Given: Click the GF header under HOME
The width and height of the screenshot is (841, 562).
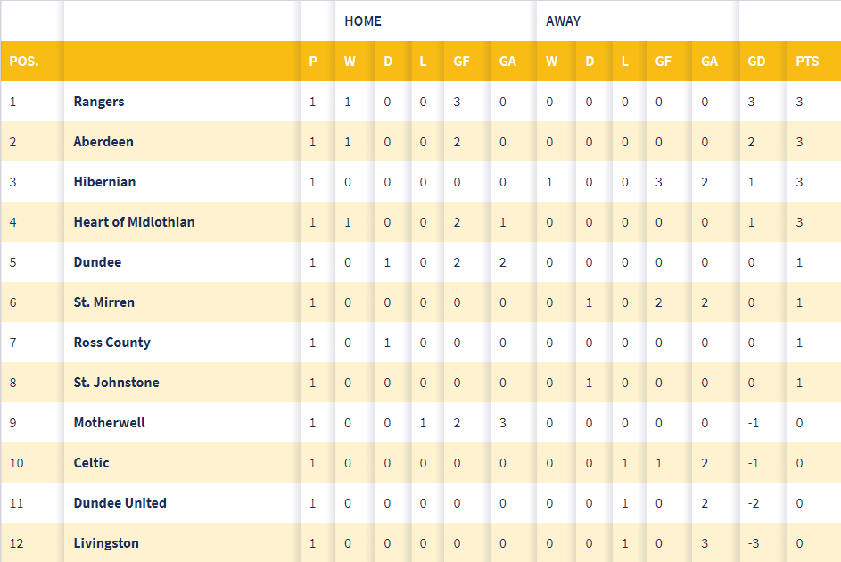Looking at the screenshot, I should 461,62.
